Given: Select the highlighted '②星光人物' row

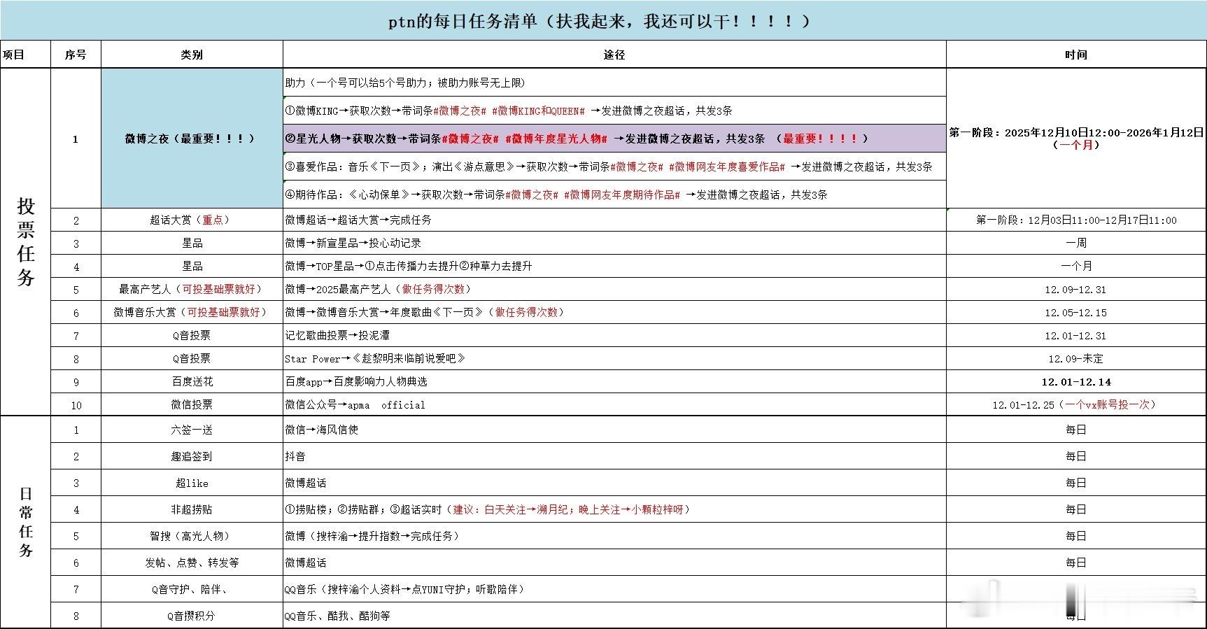Looking at the screenshot, I should coord(614,139).
